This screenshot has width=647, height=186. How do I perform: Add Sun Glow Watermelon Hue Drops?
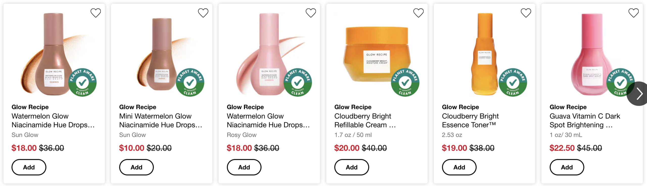point(29,167)
